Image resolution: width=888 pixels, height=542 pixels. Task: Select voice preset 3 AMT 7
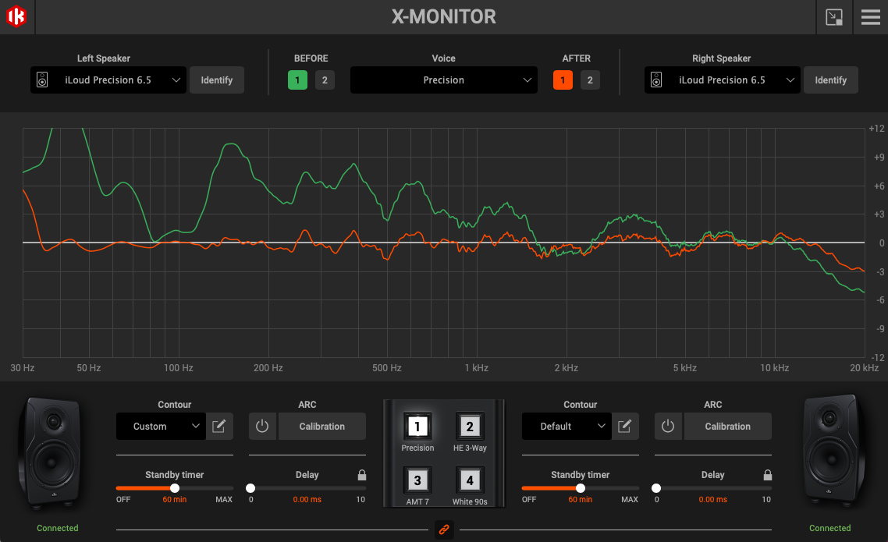pos(417,480)
